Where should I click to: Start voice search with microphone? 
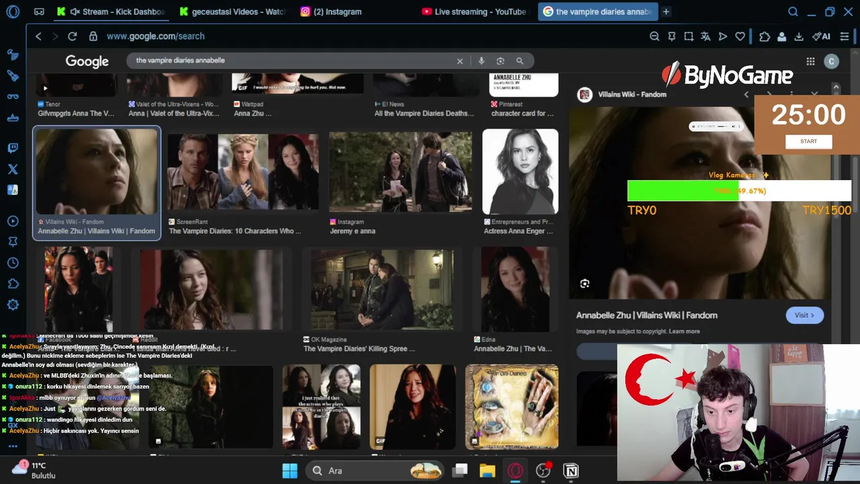(x=481, y=61)
